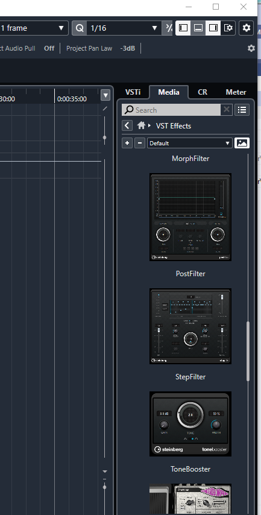Open the ruler format dropdown arrow
Viewport: 261px width, 515px height.
105,95
